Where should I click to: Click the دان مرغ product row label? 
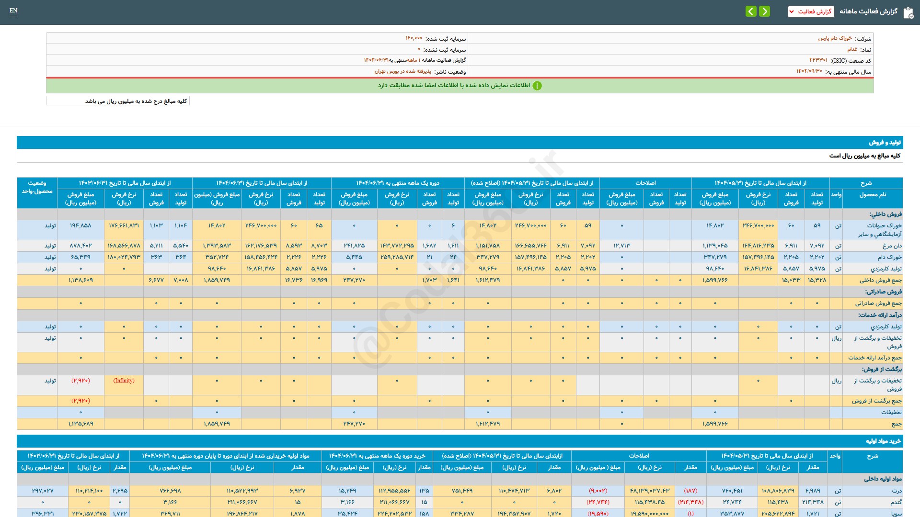892,246
